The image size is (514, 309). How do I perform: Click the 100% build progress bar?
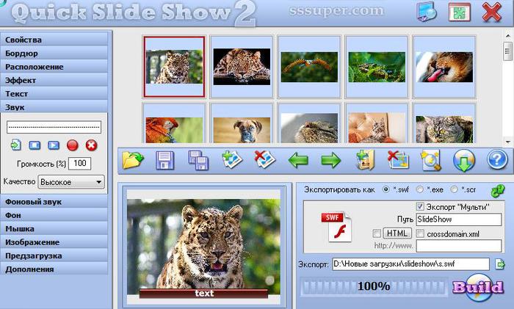[x=374, y=286]
